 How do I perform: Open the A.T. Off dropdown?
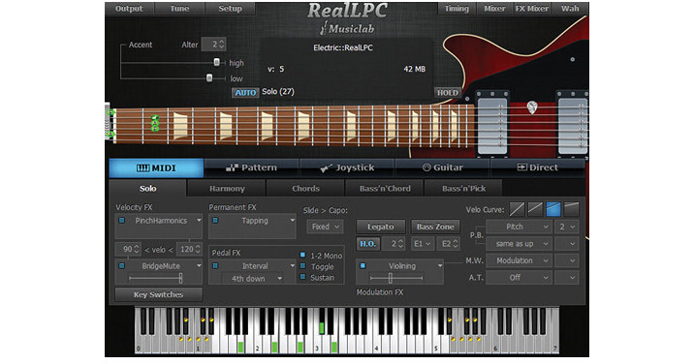point(519,277)
